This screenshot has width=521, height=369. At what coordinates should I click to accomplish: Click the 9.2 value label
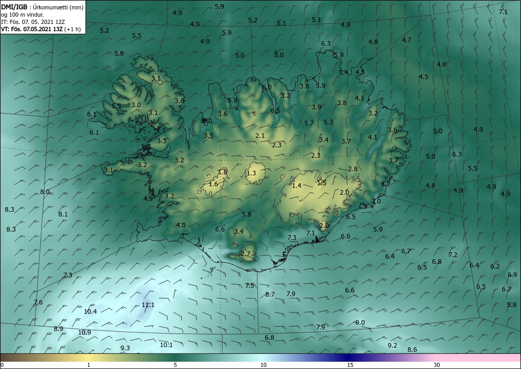click(392, 346)
